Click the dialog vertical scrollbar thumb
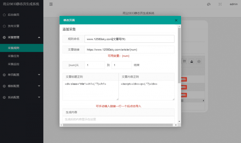Screen dimensions: 241x143 click(179, 55)
